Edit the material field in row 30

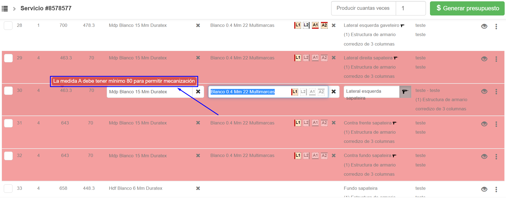coord(150,92)
